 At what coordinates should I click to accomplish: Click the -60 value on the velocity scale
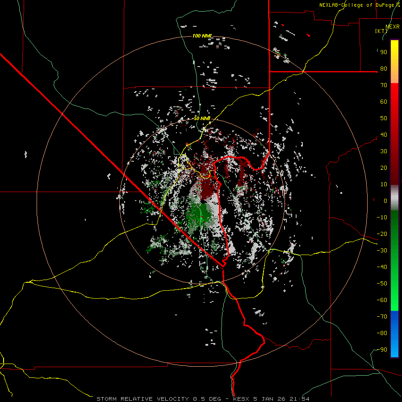pos(382,300)
